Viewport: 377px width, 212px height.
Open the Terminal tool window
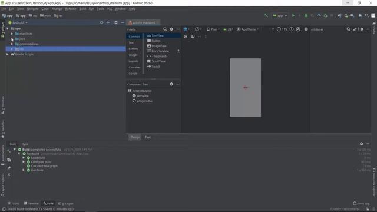(31, 203)
